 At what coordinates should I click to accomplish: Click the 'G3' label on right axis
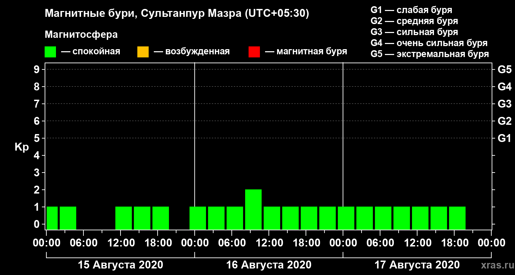click(x=505, y=104)
